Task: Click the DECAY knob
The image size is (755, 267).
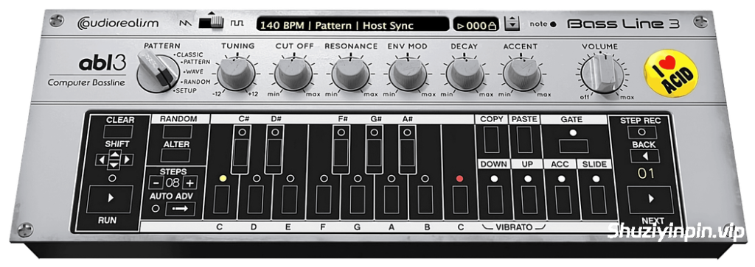Action: tap(465, 74)
